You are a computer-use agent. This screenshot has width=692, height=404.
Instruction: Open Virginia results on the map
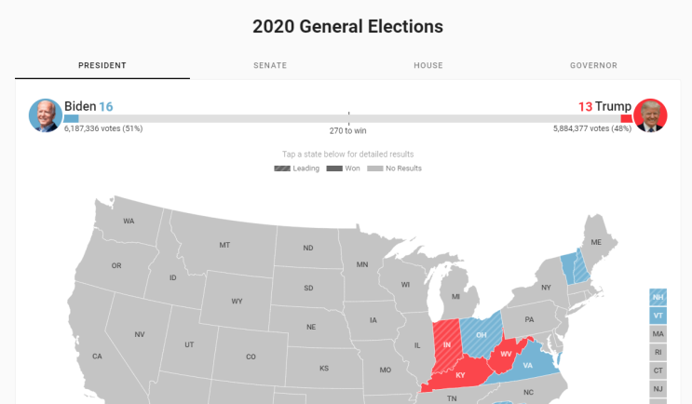528,365
